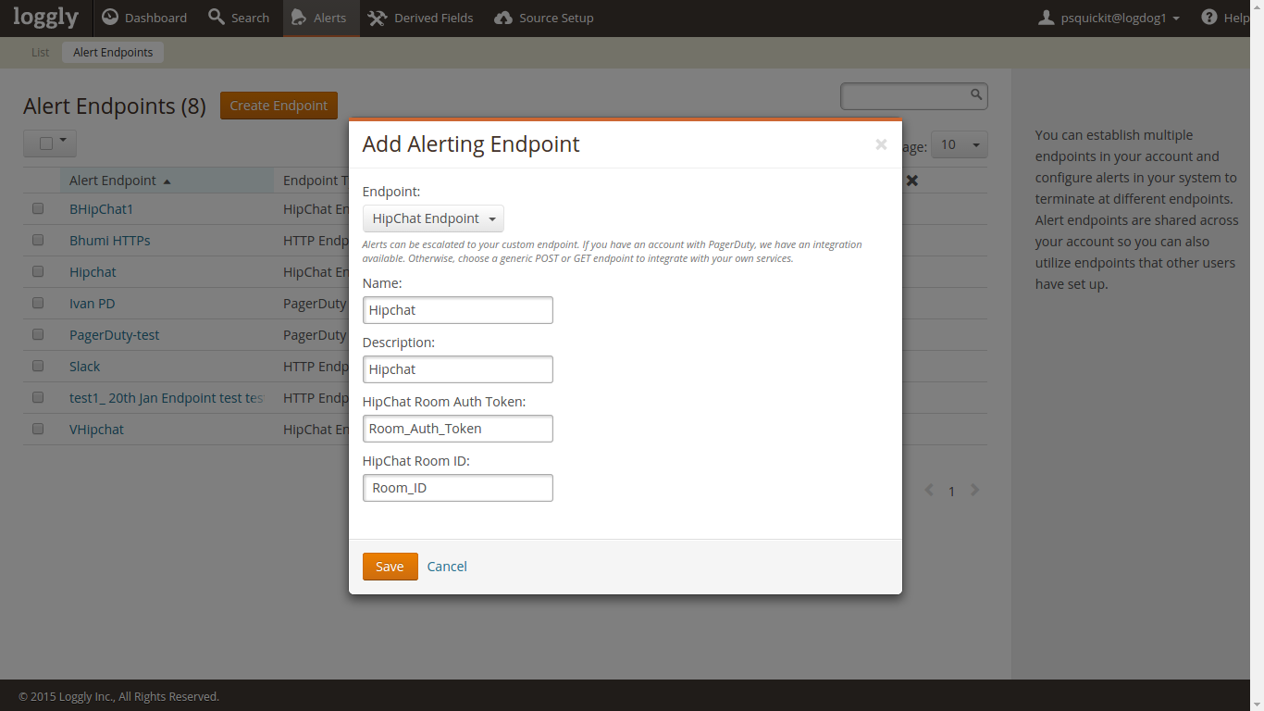The width and height of the screenshot is (1264, 711).
Task: Close the Add Alerting Endpoint dialog
Action: click(881, 144)
